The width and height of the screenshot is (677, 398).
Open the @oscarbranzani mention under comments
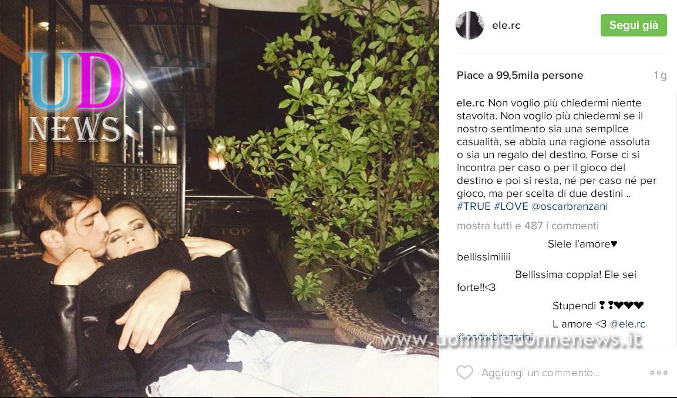(495, 337)
